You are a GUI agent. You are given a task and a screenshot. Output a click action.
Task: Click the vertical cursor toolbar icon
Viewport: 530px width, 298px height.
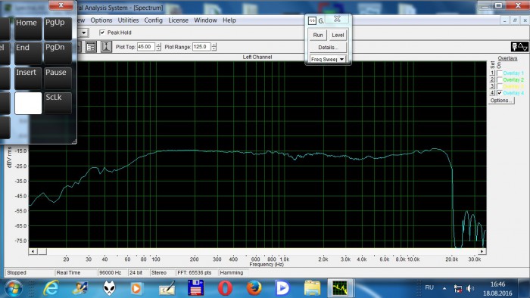point(106,47)
